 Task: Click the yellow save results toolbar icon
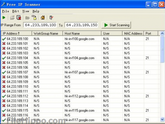click(x=34, y=18)
